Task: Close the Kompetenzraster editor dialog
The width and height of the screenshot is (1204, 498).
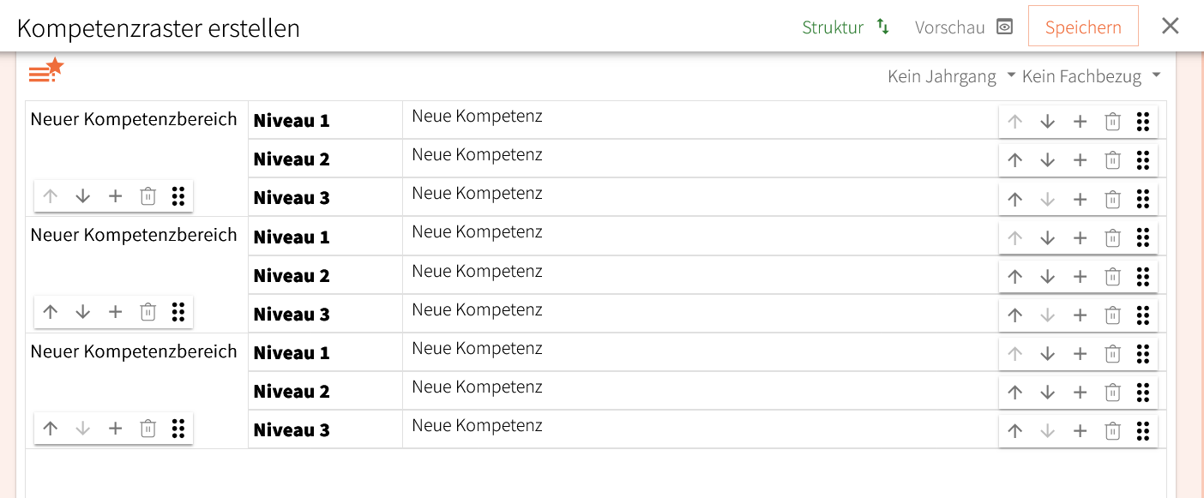Action: point(1171,27)
